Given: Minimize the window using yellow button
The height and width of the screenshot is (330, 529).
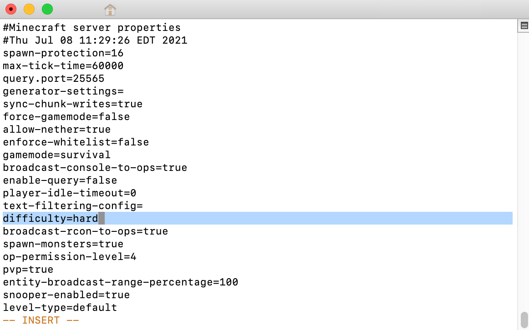Looking at the screenshot, I should pos(29,9).
